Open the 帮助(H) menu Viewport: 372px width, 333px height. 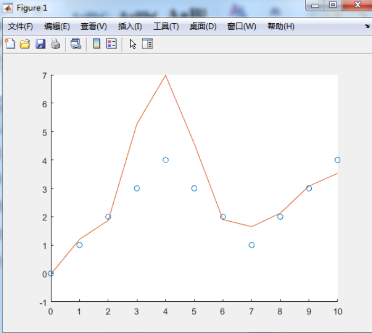click(x=281, y=26)
